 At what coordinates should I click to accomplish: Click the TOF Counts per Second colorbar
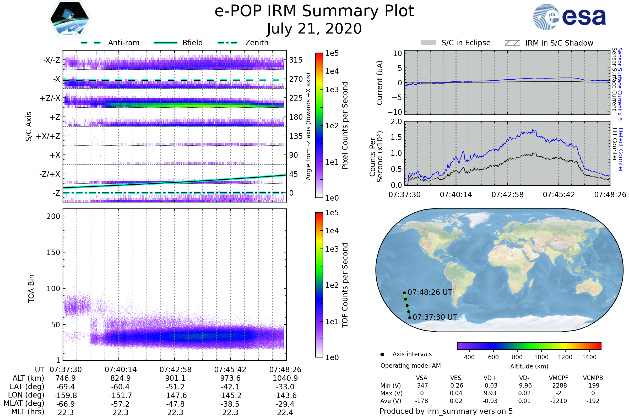[319, 285]
